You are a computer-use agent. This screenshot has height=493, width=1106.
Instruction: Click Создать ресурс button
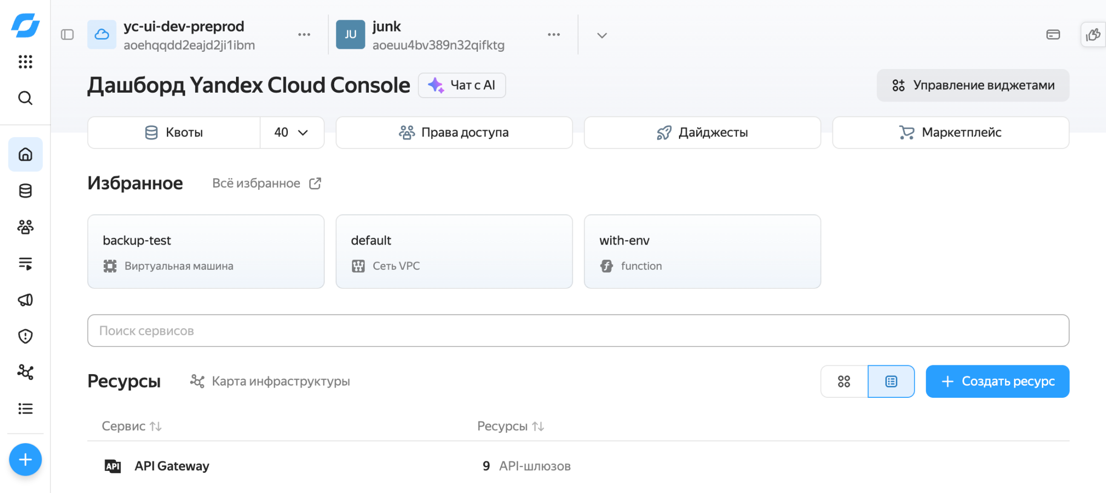coord(998,382)
